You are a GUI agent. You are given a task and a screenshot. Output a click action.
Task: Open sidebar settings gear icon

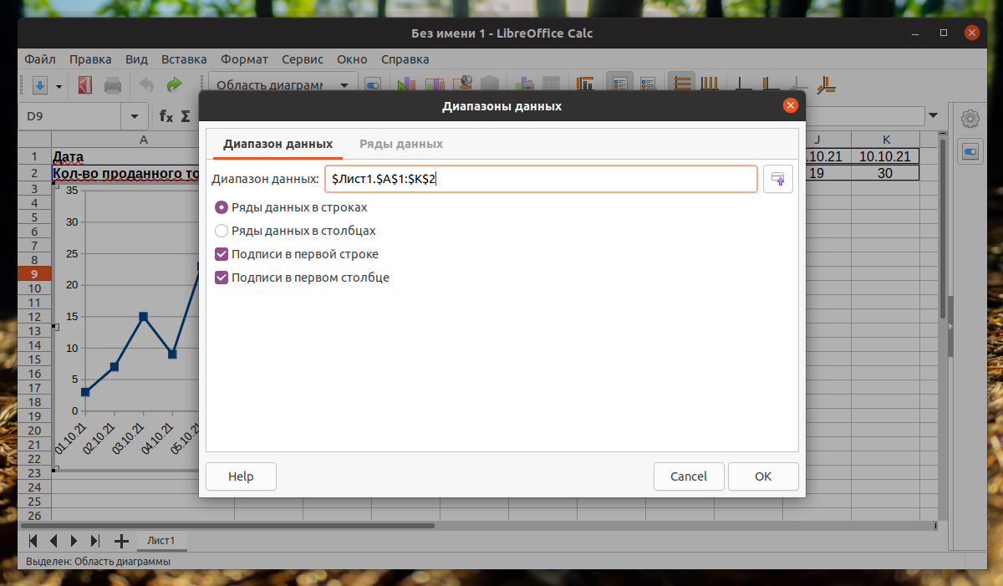(970, 118)
